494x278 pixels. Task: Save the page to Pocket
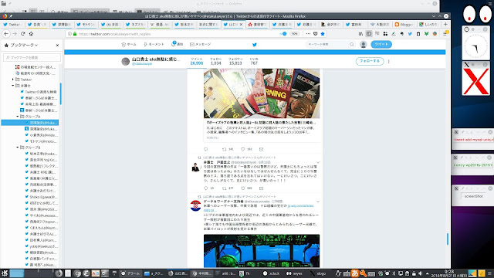(316, 34)
